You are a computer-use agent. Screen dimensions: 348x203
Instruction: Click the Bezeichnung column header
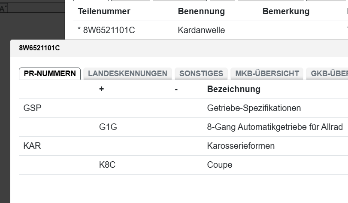click(233, 89)
